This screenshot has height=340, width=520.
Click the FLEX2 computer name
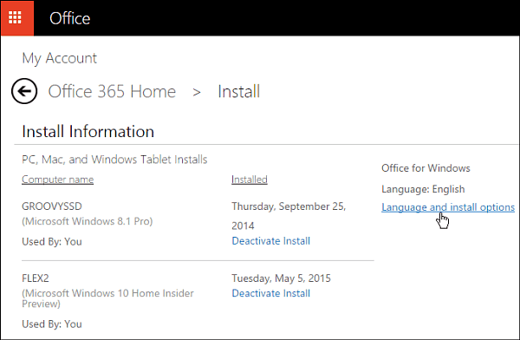coord(36,278)
